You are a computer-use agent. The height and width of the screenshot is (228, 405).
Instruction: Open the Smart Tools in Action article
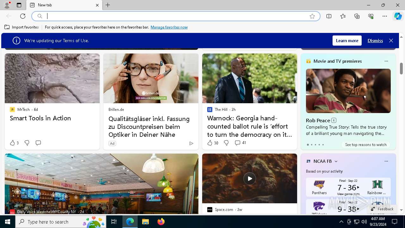[40, 118]
